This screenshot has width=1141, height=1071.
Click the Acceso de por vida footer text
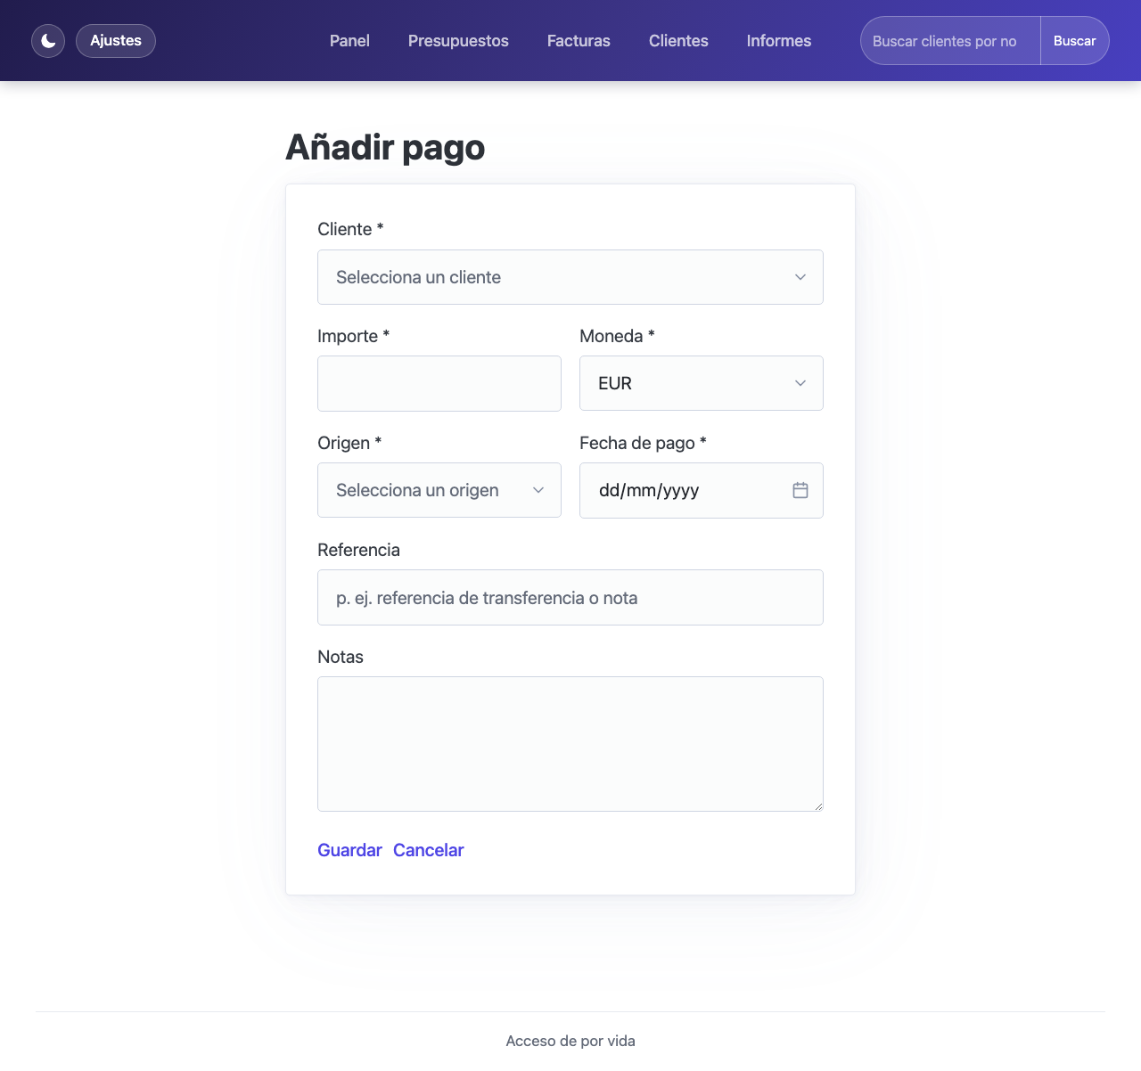pos(570,1041)
